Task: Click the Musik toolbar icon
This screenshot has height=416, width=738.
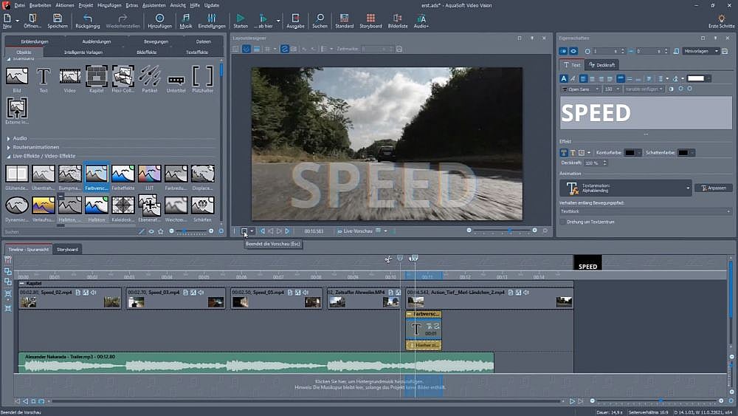Action: coord(186,18)
